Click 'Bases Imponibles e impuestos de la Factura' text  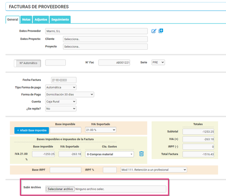65,139
